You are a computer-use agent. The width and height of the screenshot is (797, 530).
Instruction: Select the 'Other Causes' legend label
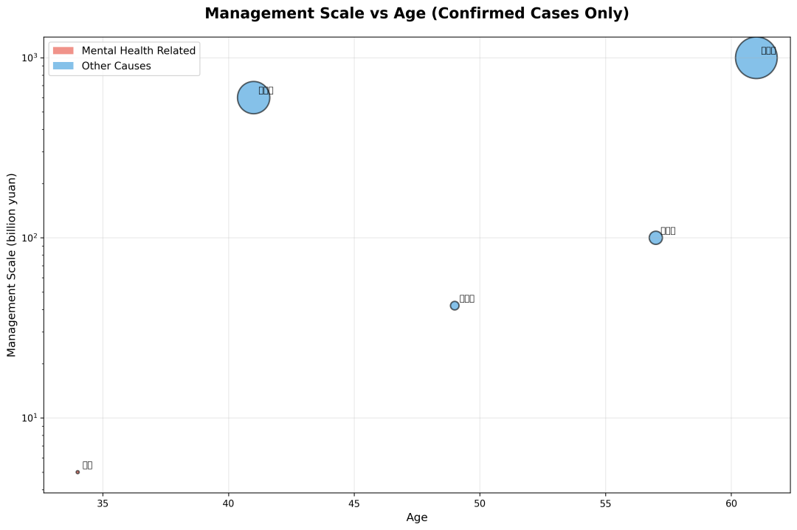point(117,66)
